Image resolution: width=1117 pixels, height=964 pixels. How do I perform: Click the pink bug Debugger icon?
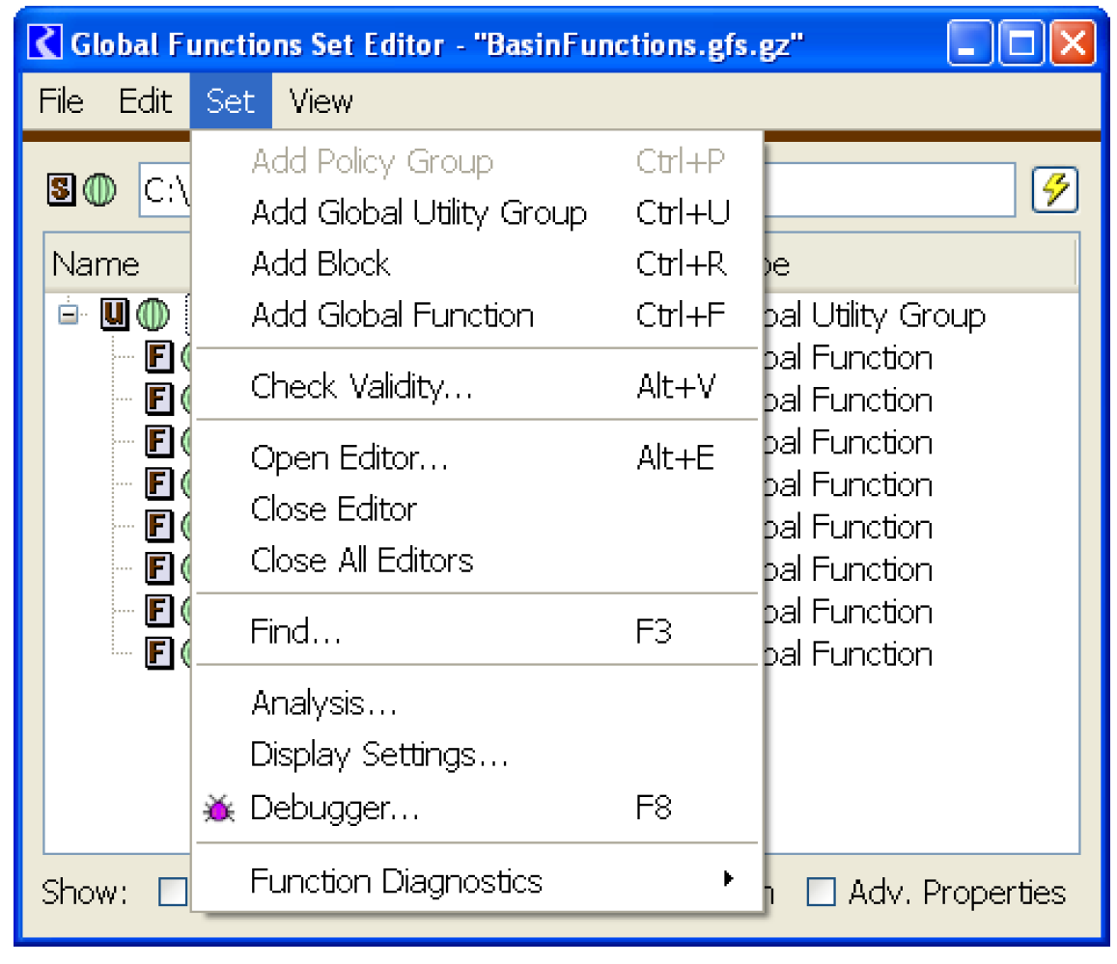coord(219,809)
